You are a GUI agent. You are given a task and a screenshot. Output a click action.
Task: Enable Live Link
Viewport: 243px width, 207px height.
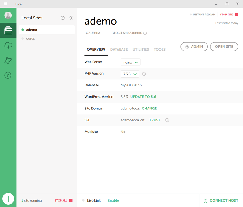113,201
